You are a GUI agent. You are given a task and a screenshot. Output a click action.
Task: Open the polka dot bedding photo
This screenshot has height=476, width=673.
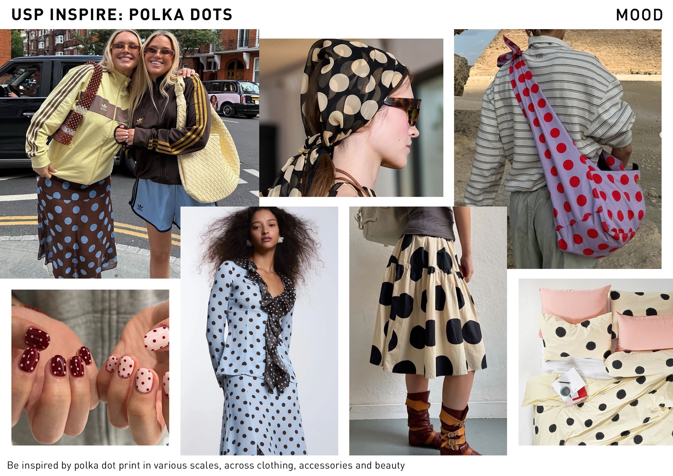(596, 362)
